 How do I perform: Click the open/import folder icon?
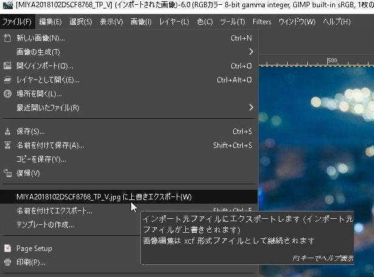pyautogui.click(x=8, y=66)
